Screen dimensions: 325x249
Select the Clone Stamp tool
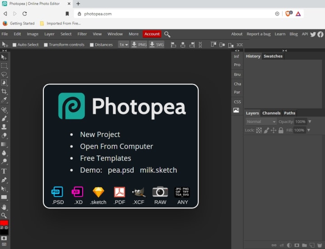[4, 127]
